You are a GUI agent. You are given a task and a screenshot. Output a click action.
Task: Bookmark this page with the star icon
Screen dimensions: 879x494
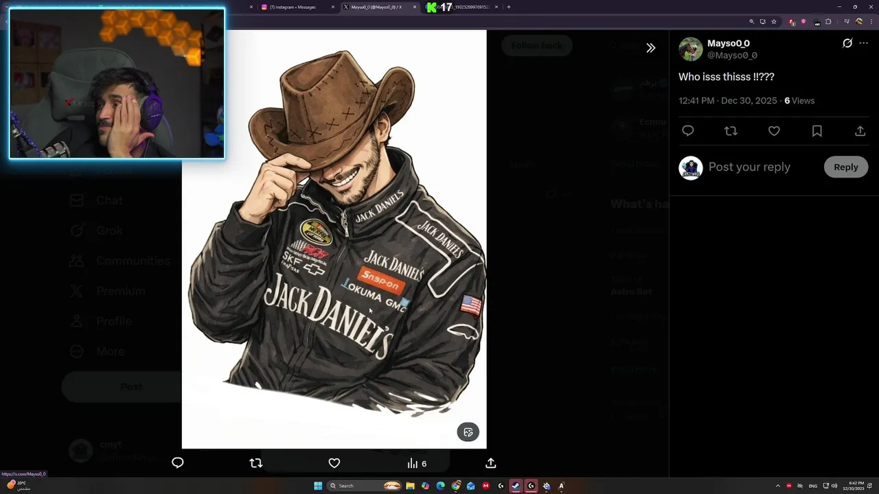coord(774,22)
